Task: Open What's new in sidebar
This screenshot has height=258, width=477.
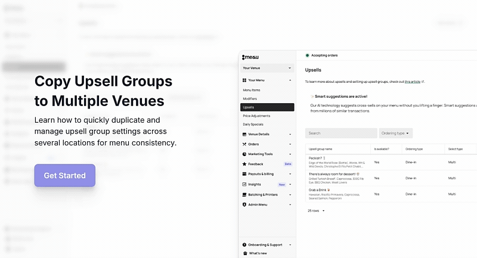Action: coord(258,253)
